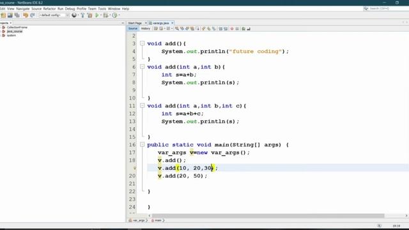Image resolution: width=409 pixels, height=230 pixels.
Task: Close the varargs.java tab
Action: pos(172,23)
